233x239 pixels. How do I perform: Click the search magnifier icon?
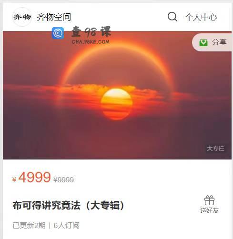click(x=172, y=17)
